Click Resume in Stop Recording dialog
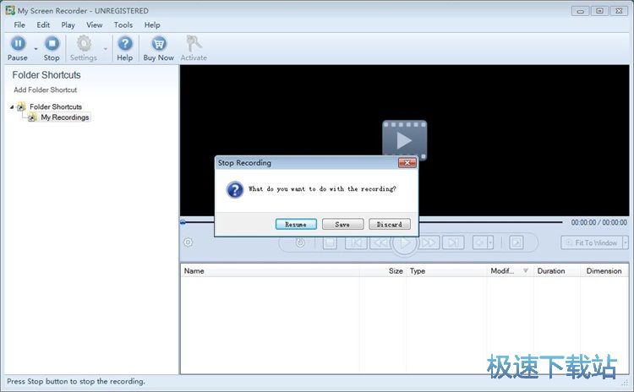The width and height of the screenshot is (634, 392). pos(296,224)
